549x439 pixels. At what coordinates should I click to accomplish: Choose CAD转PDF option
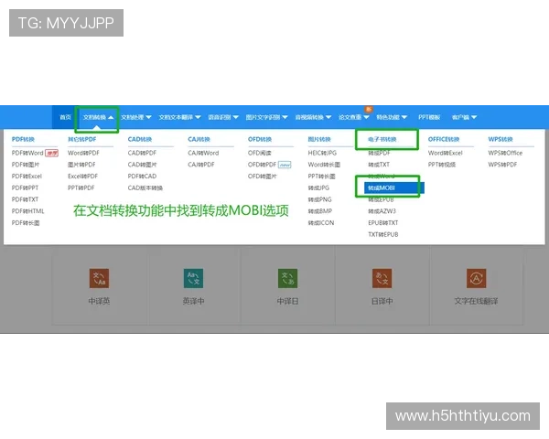click(x=142, y=153)
